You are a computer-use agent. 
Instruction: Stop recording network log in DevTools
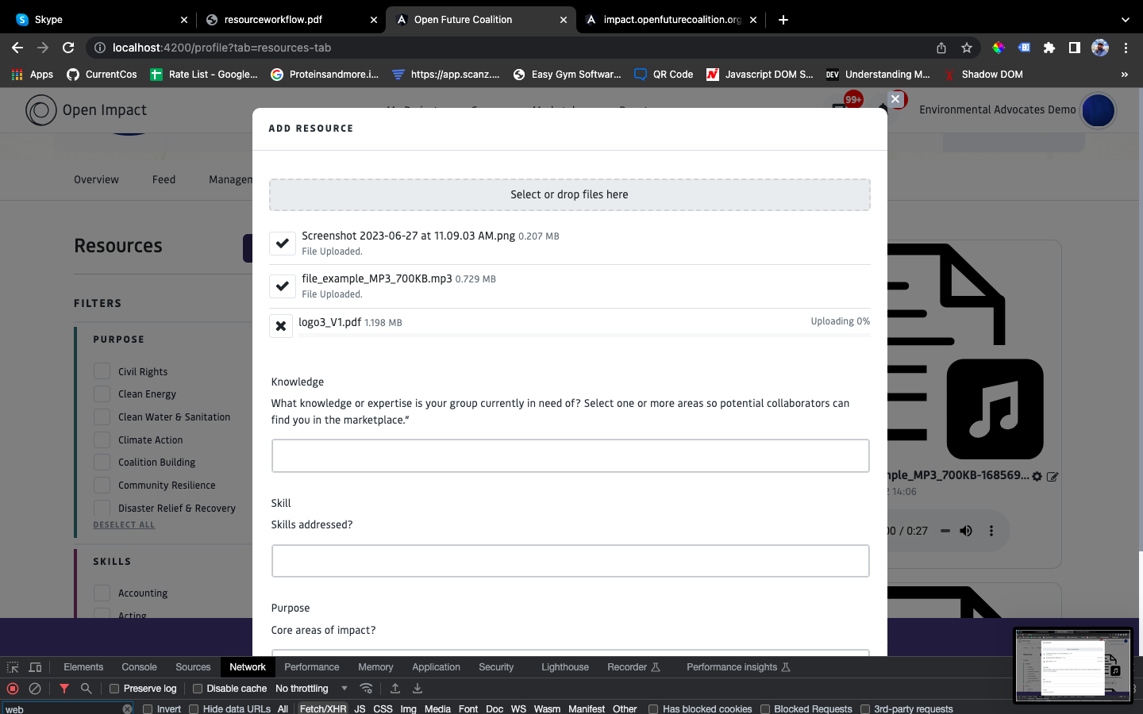tap(13, 689)
